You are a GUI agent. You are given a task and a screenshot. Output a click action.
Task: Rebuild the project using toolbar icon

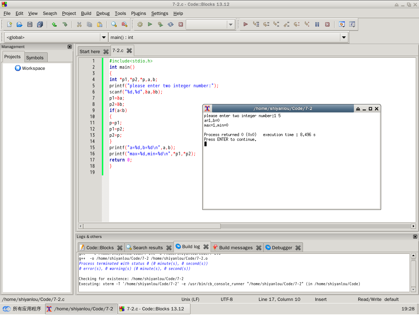point(171,25)
